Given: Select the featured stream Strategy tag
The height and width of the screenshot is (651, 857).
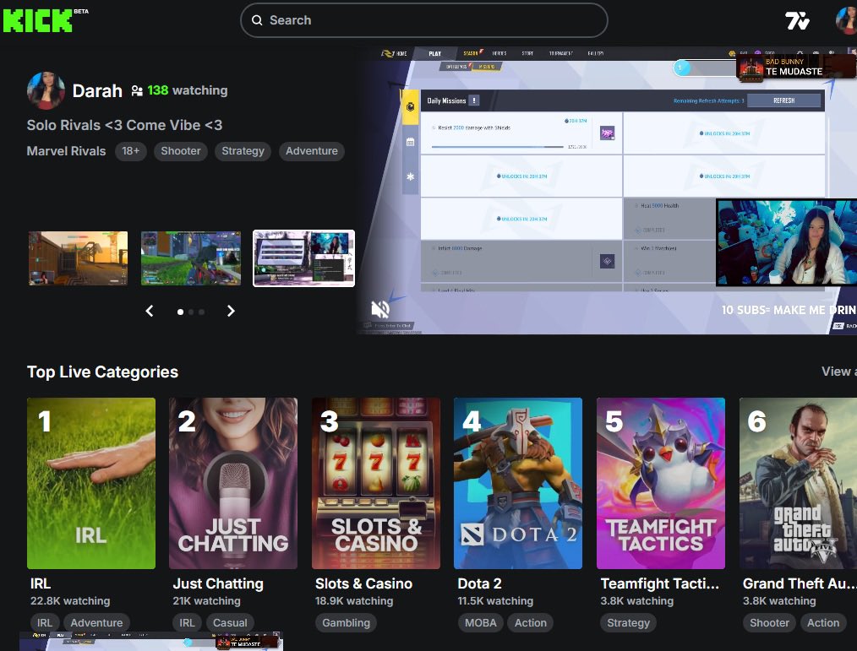Looking at the screenshot, I should tap(243, 151).
